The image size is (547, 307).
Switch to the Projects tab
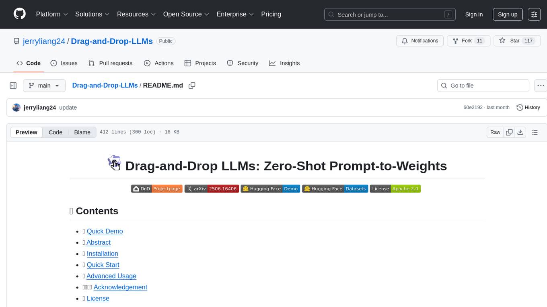200,63
